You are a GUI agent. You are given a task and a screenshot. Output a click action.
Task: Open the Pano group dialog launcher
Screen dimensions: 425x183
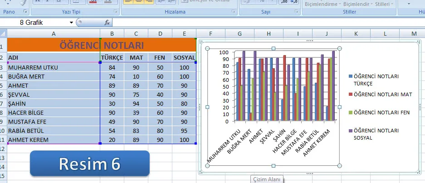point(25,11)
